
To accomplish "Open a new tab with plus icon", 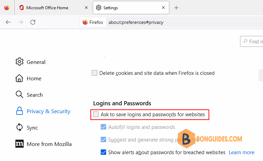I will [176, 8].
